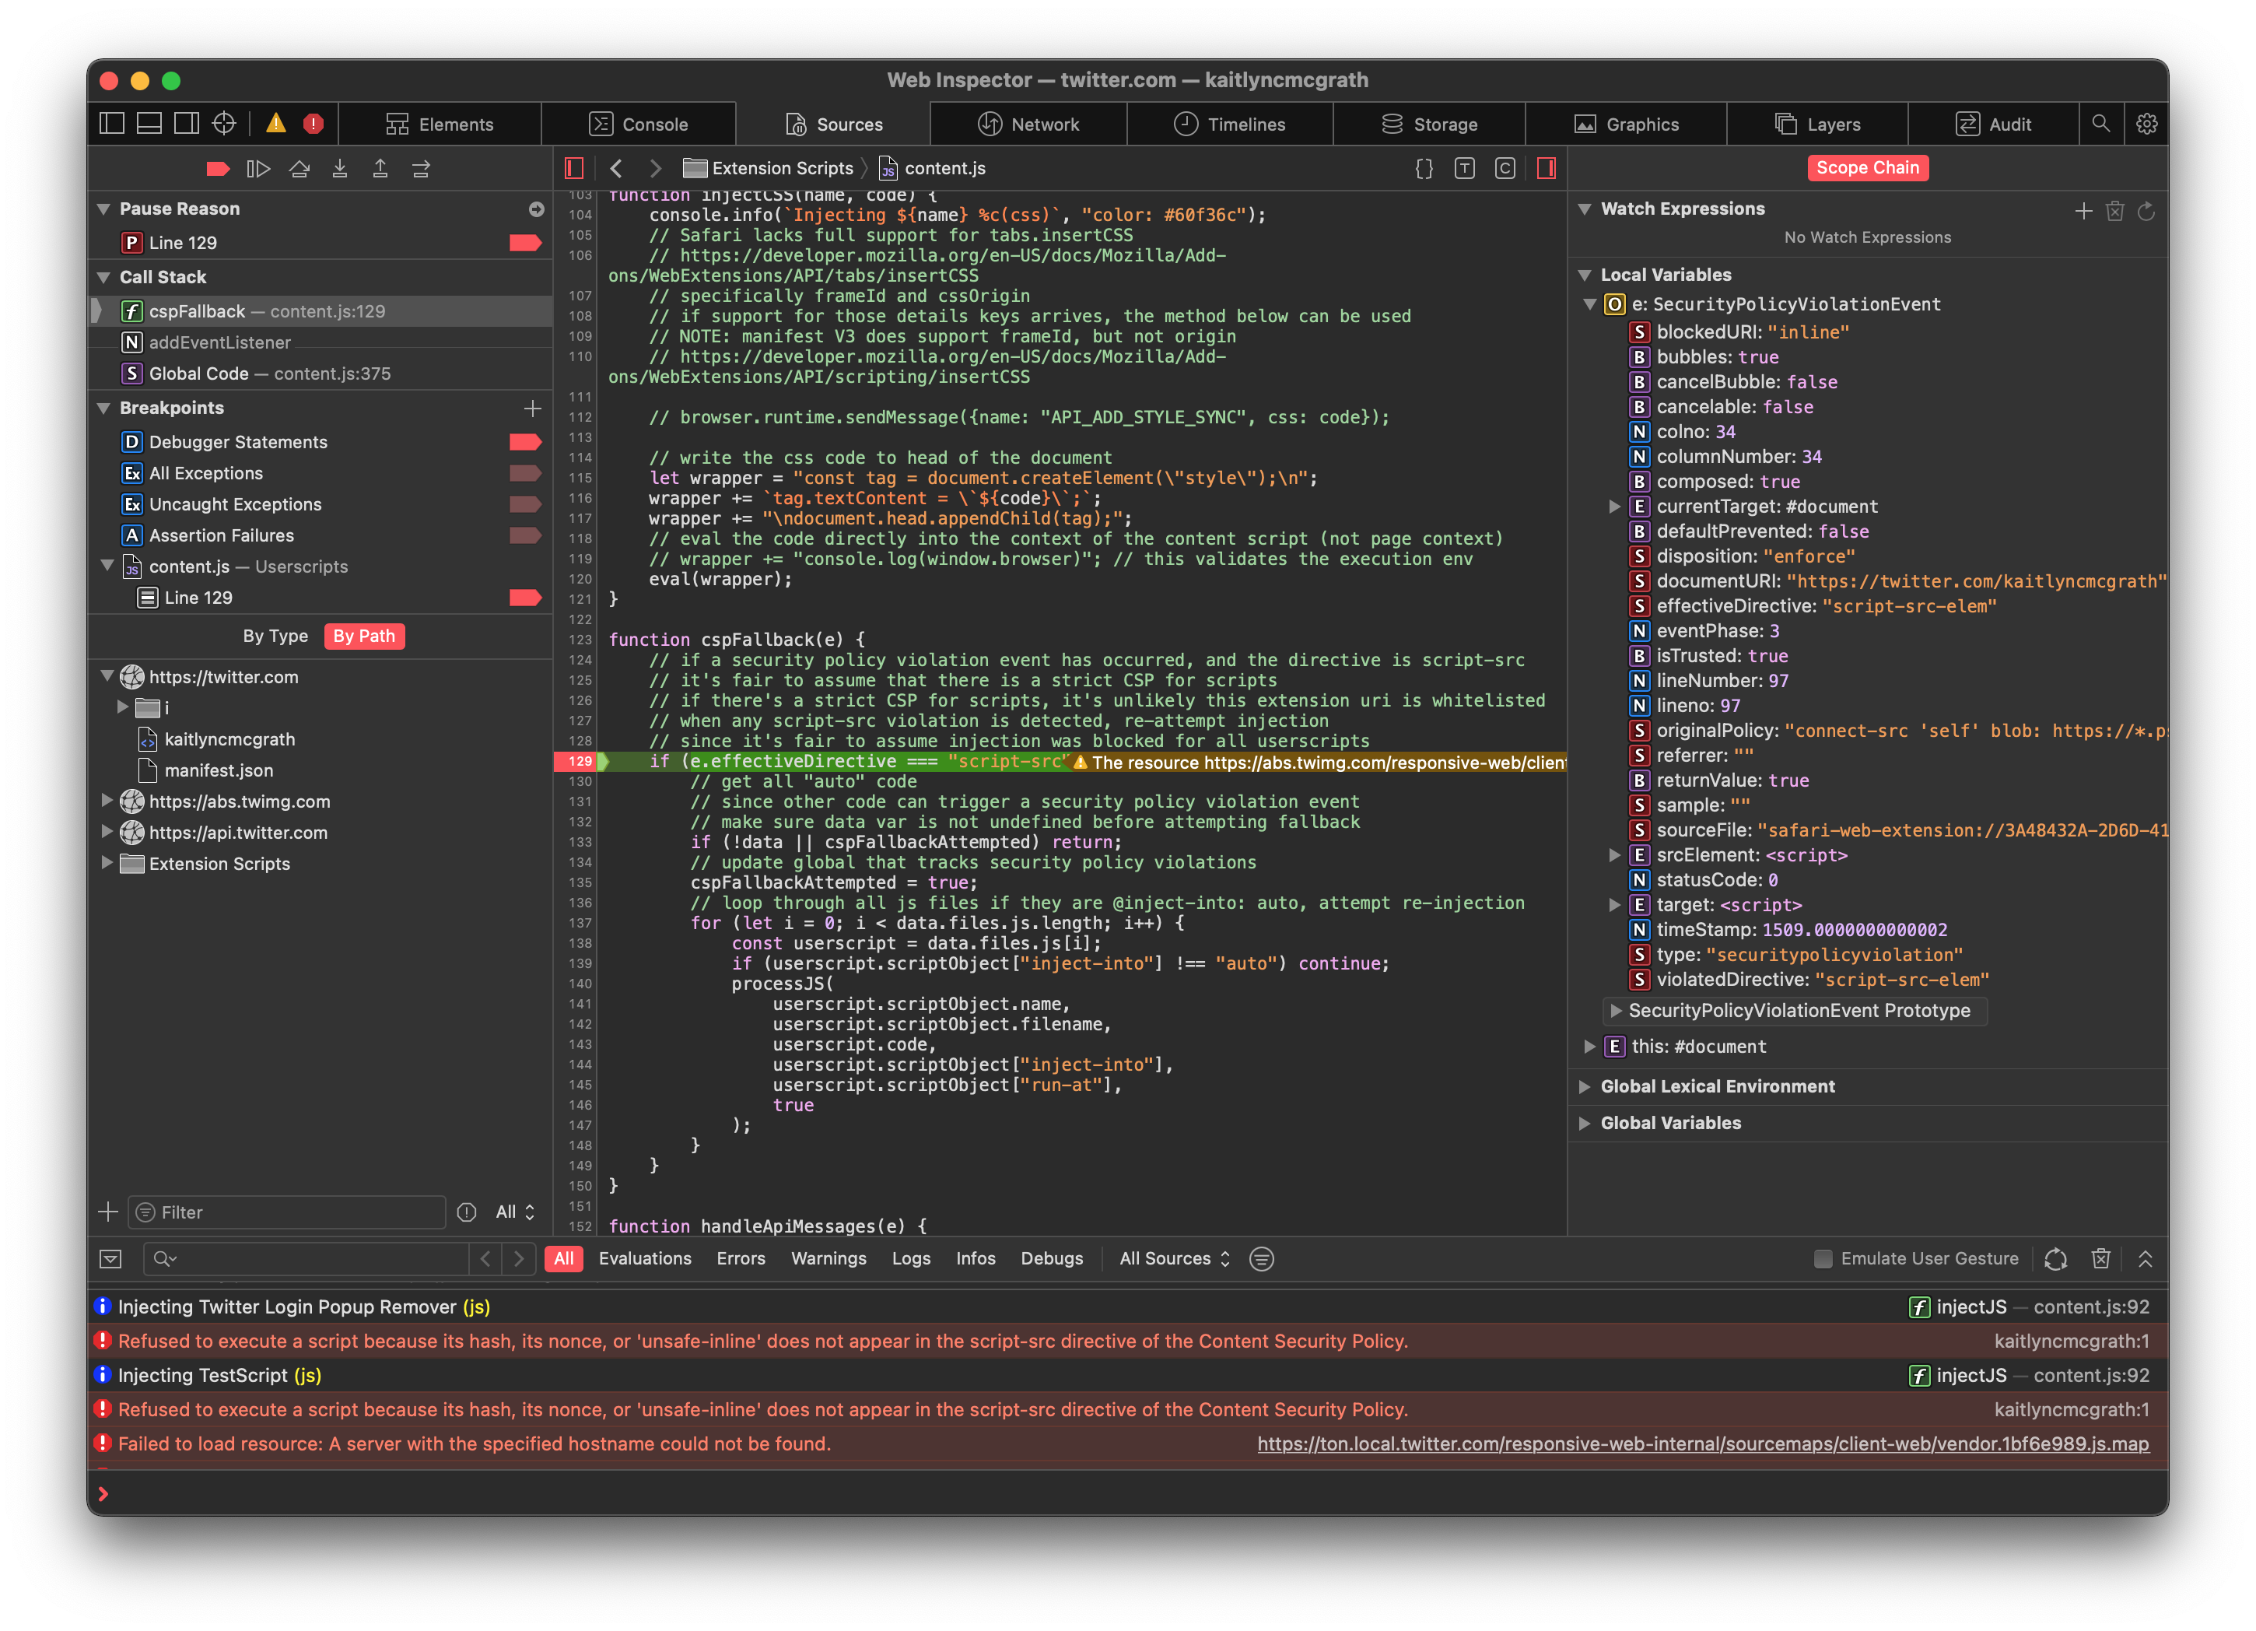Clear the console with trash icon
Viewport: 2256px width, 1631px height.
click(x=2100, y=1259)
